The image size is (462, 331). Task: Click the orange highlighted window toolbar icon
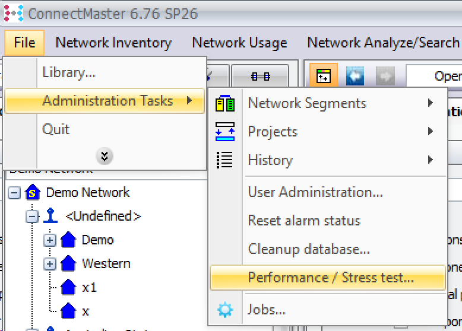(x=323, y=76)
